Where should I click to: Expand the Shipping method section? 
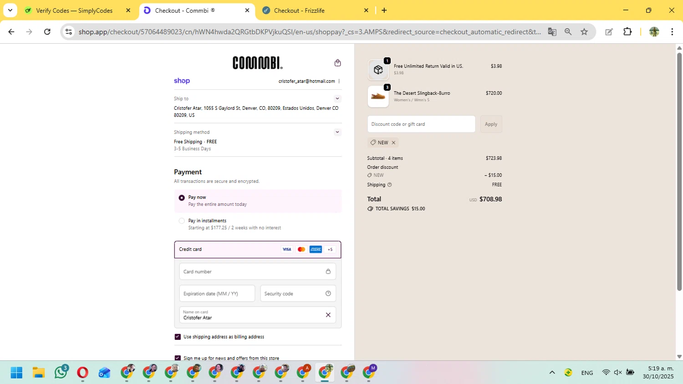337,132
